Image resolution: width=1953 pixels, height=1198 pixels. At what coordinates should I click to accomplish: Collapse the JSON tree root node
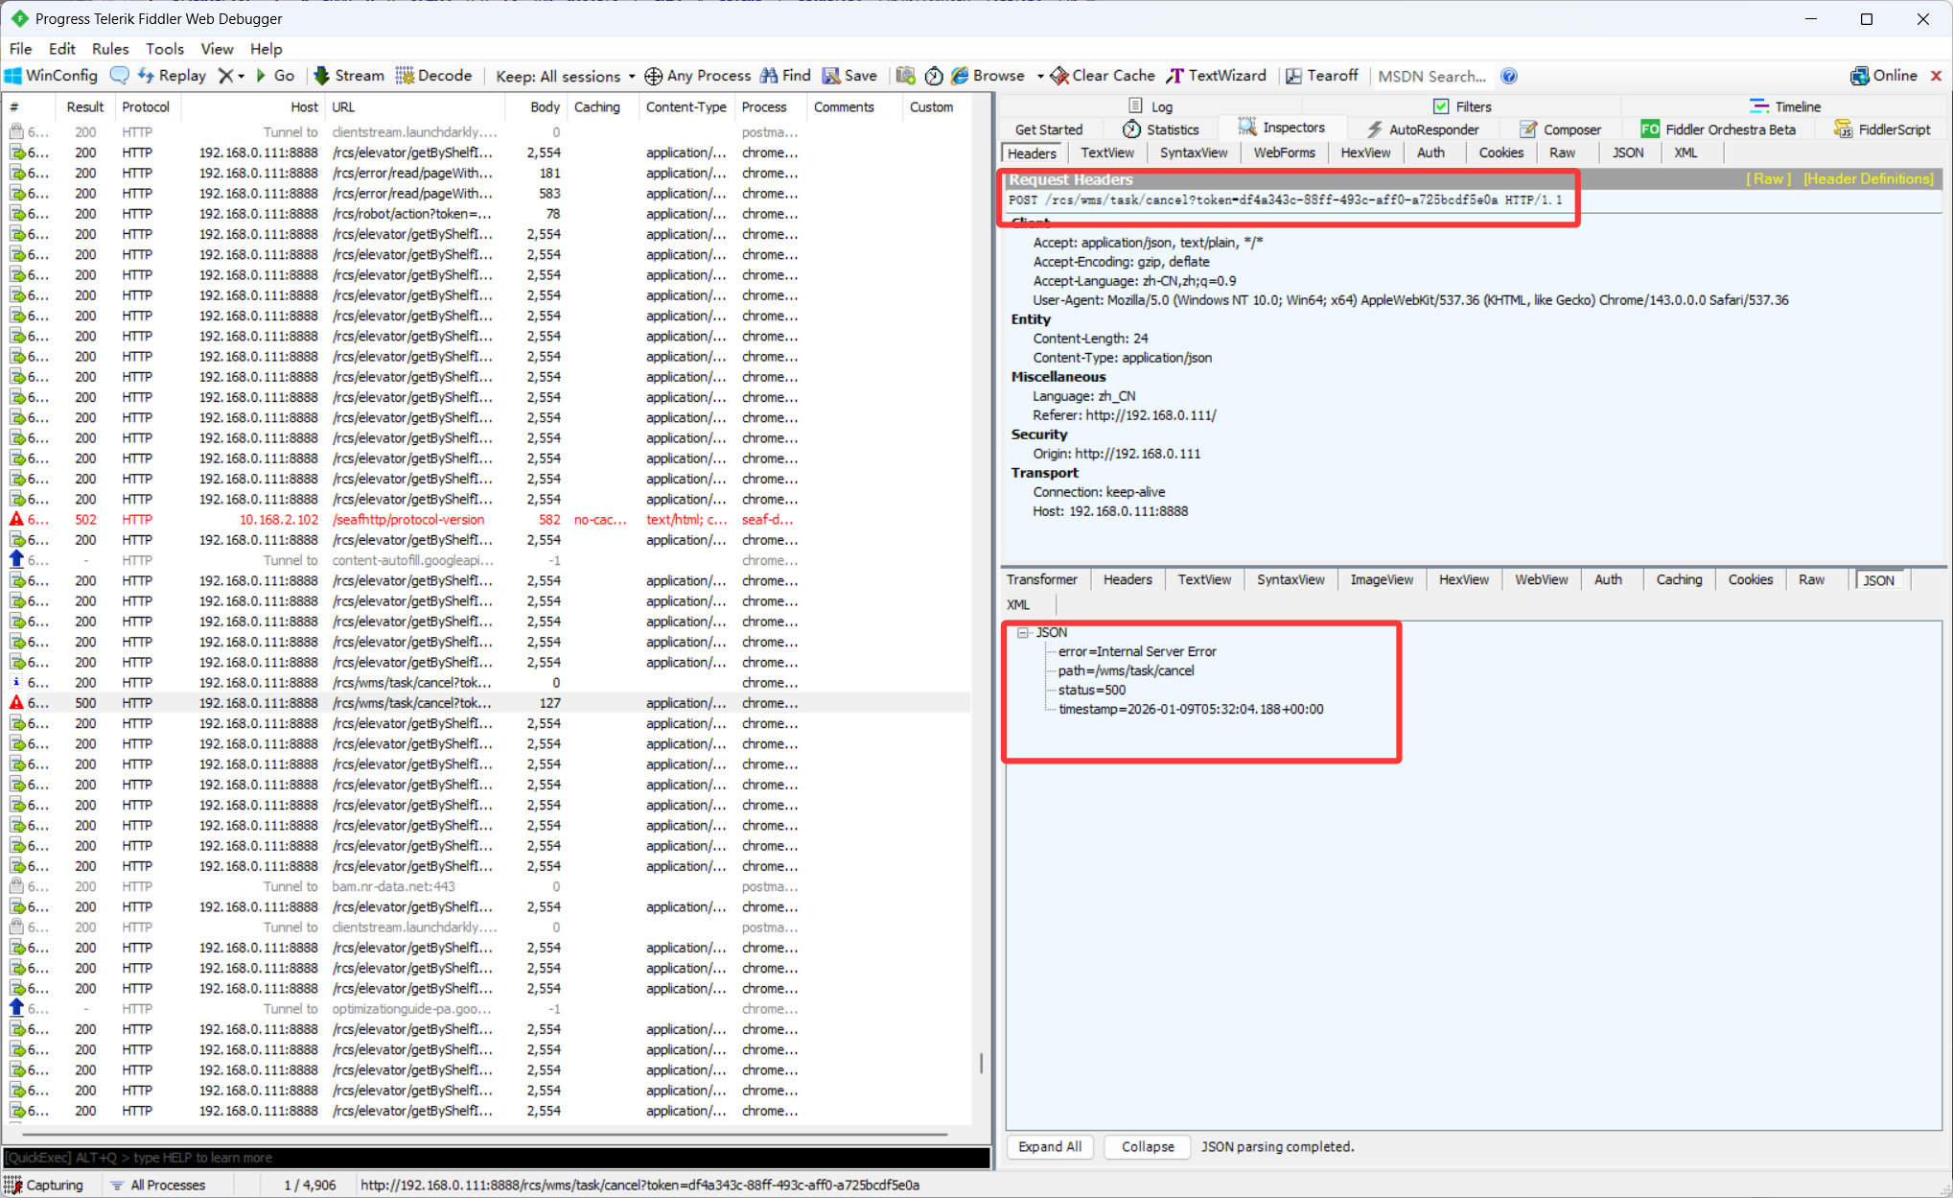click(x=1023, y=632)
